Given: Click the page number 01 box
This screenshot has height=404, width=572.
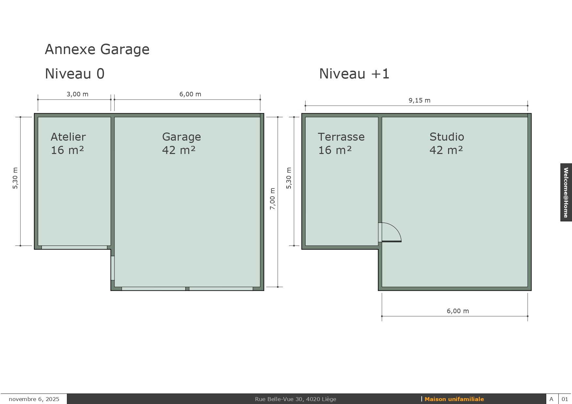Looking at the screenshot, I should [565, 399].
